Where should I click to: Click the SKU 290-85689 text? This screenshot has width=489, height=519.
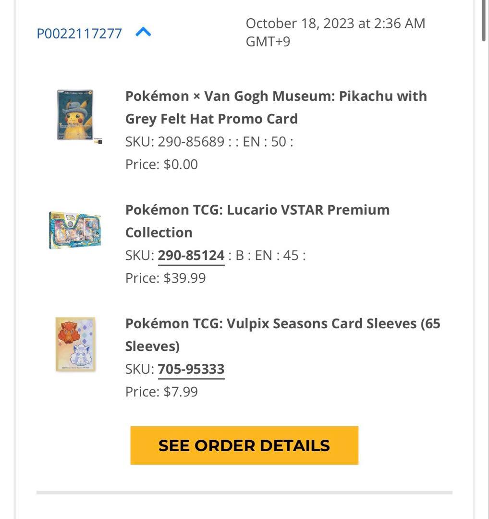tap(191, 142)
